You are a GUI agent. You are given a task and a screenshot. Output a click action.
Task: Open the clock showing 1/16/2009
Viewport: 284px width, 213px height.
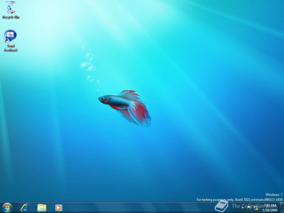(x=270, y=208)
